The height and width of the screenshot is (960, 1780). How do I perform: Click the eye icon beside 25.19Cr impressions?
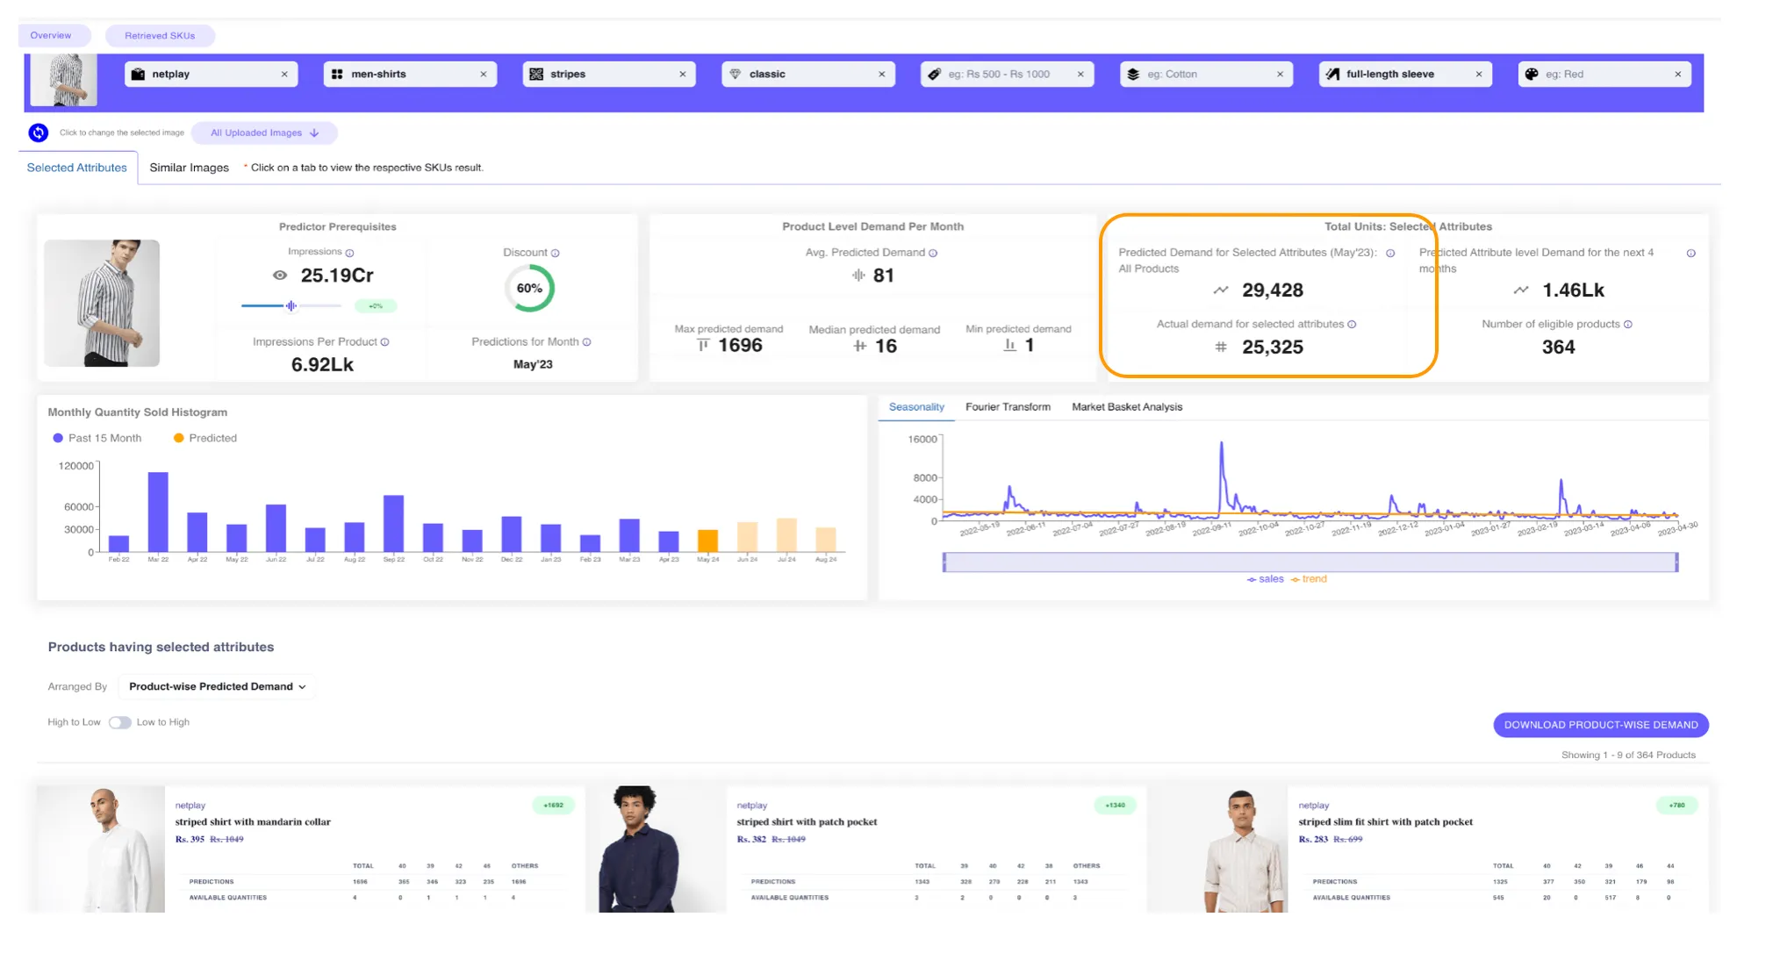[x=280, y=276]
